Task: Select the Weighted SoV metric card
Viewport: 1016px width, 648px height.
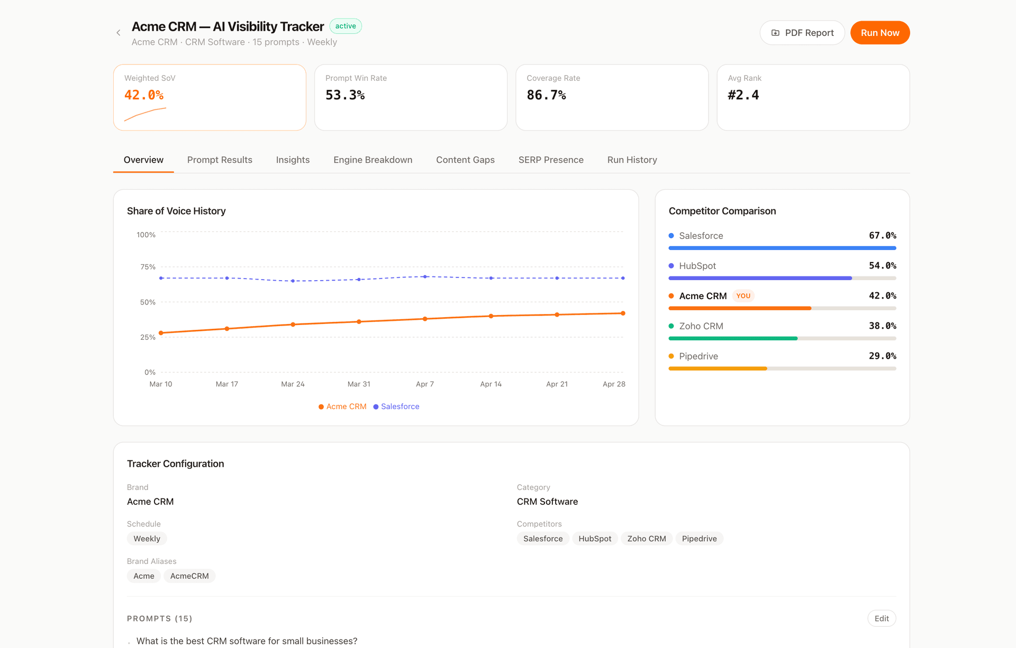Action: [210, 97]
